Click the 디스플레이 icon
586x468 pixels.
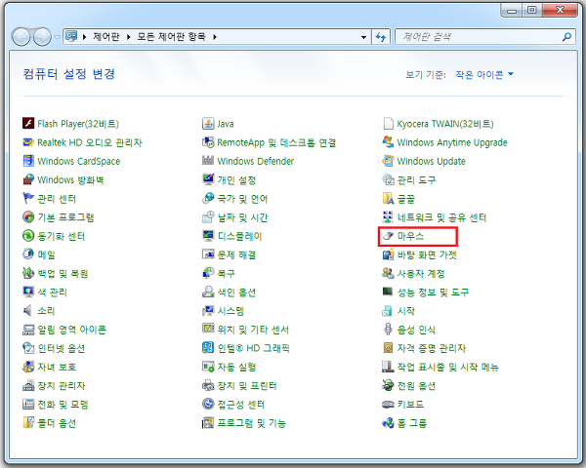(208, 236)
